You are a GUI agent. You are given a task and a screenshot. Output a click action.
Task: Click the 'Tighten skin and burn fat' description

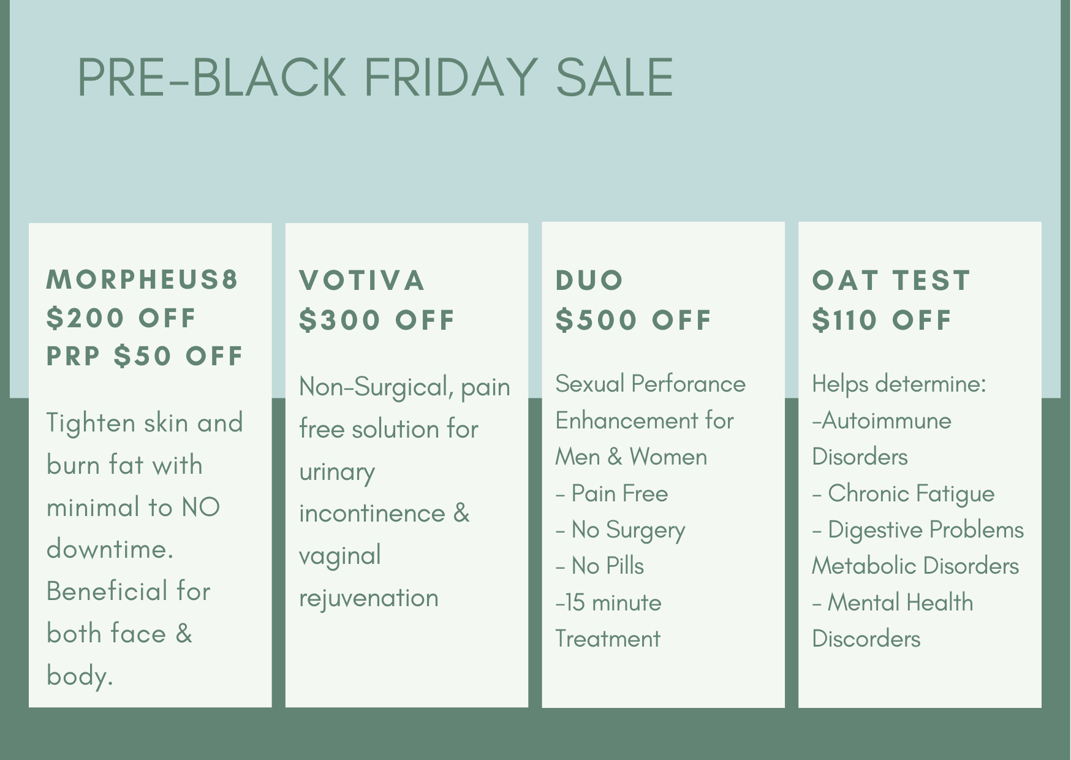point(145,549)
